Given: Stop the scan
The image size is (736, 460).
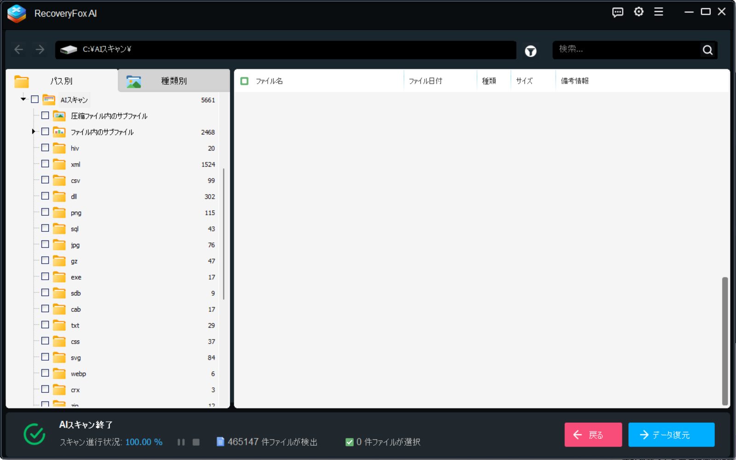Looking at the screenshot, I should pyautogui.click(x=196, y=442).
